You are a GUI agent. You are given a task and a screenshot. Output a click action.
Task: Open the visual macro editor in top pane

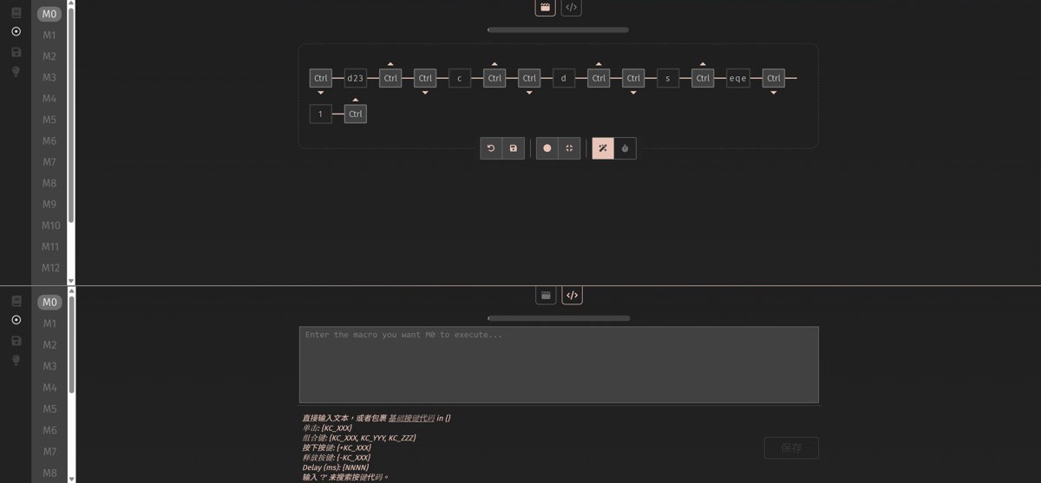546,7
